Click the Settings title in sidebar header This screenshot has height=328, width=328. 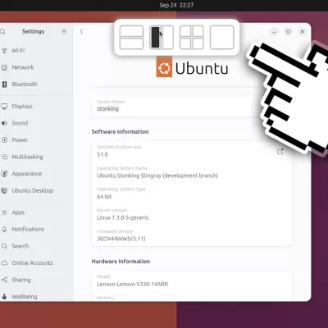tap(33, 32)
